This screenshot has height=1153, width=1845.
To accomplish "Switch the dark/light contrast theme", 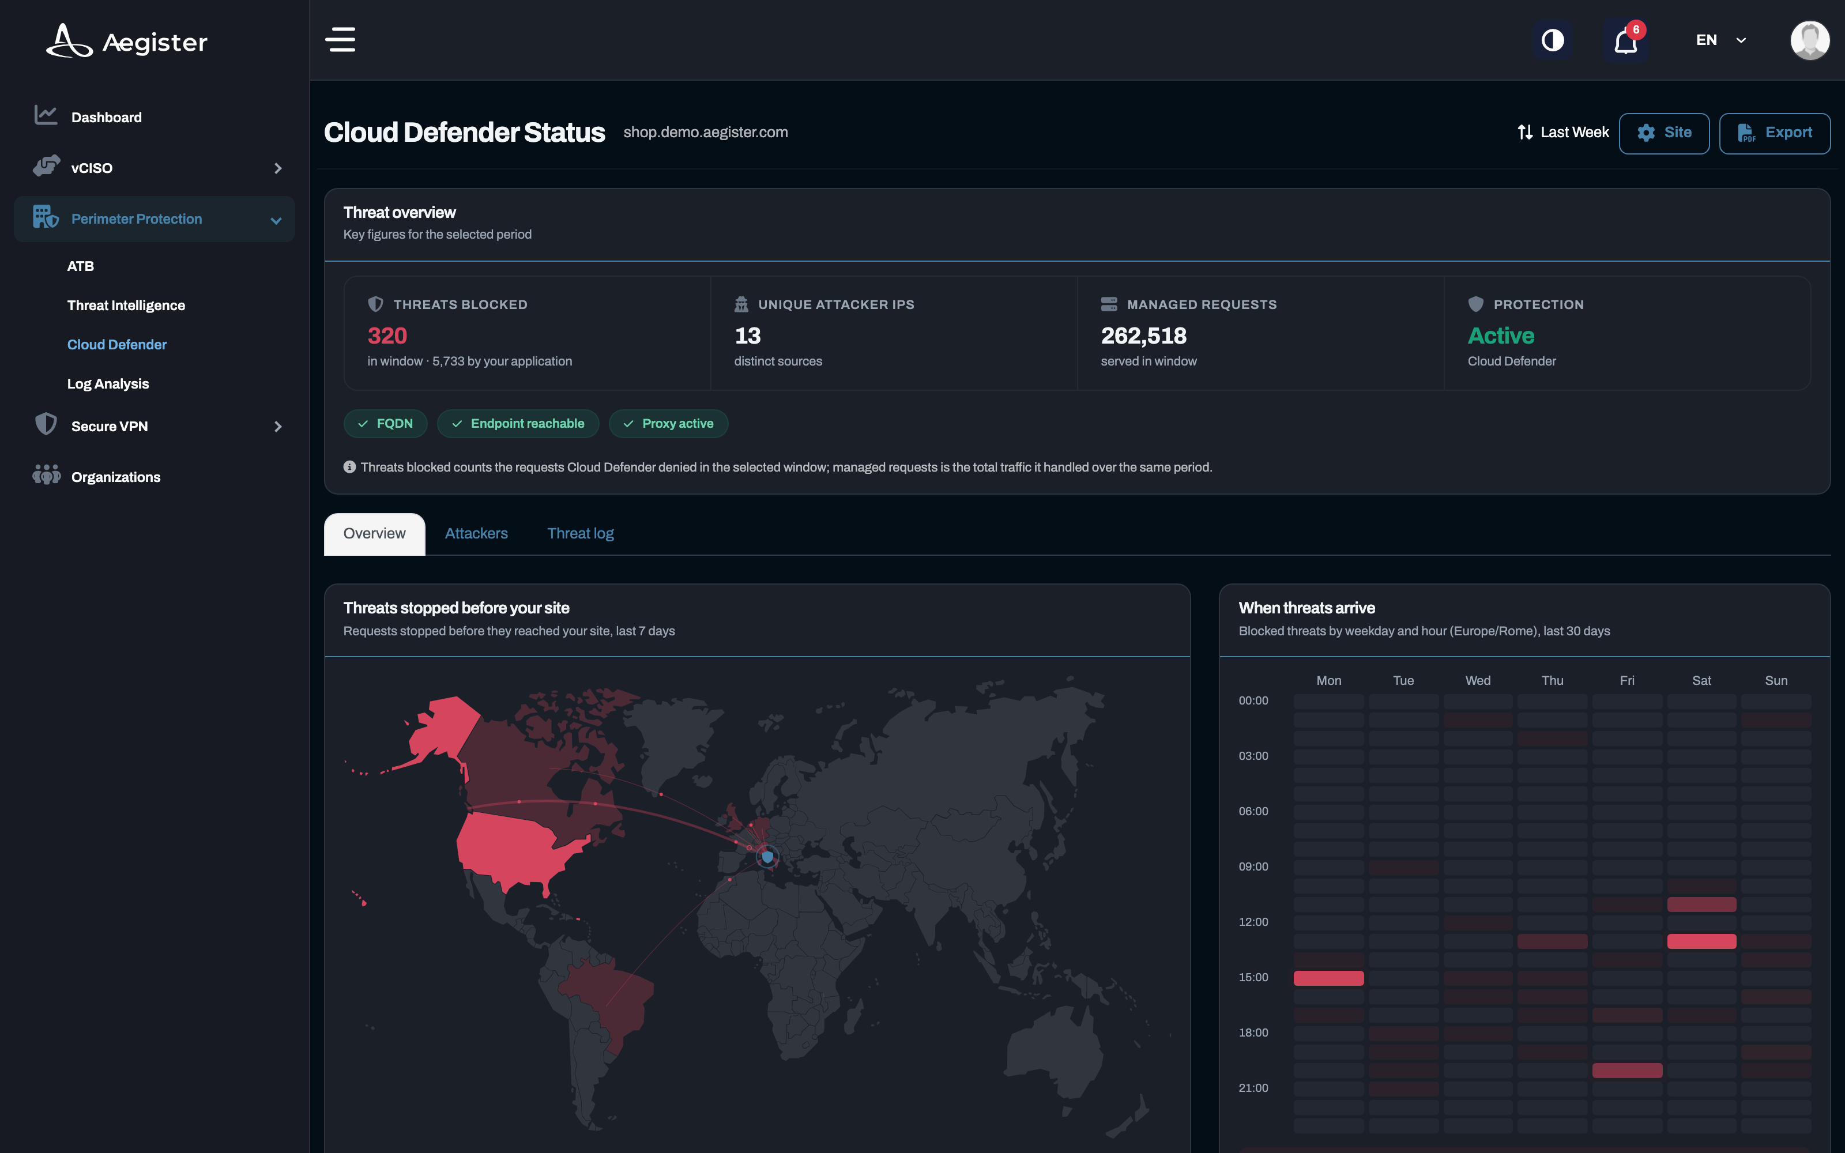I will coord(1552,40).
